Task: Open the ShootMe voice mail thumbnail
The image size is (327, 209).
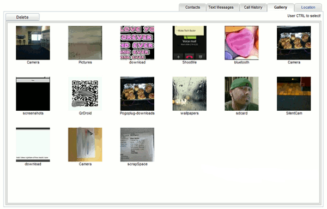Action: 189,43
